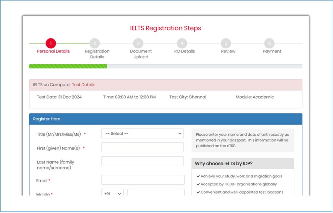Image resolution: width=333 pixels, height=213 pixels.
Task: Click the passport name instruction note
Action: [243, 140]
